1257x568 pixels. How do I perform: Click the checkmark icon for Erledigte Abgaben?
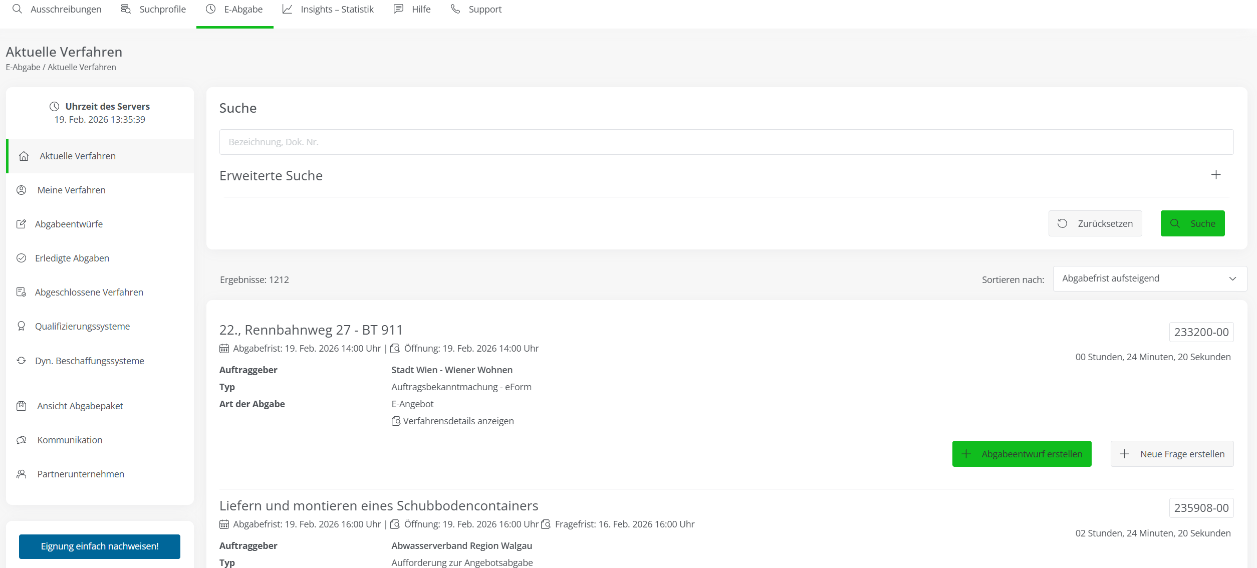click(x=21, y=258)
